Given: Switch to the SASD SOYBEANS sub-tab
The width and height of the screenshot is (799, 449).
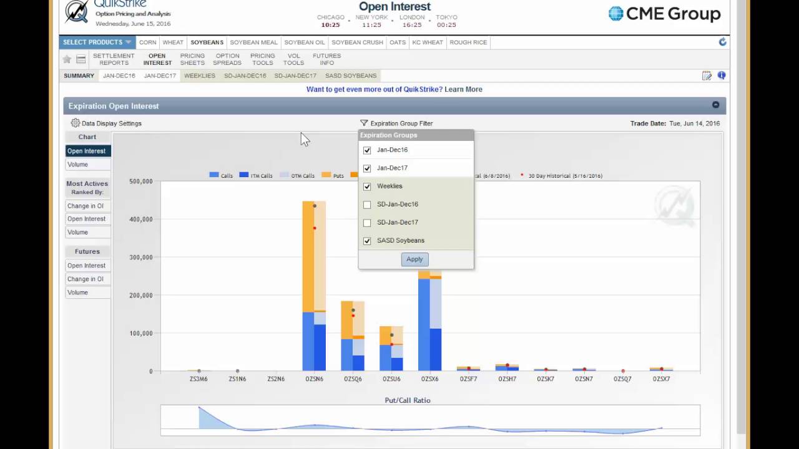Looking at the screenshot, I should click(351, 75).
